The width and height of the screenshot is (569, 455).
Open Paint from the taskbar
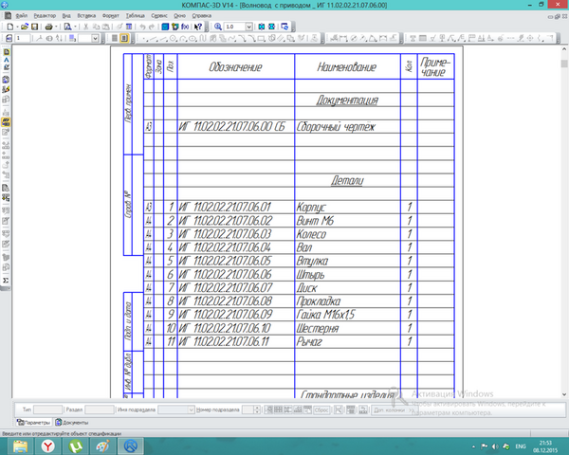click(102, 446)
